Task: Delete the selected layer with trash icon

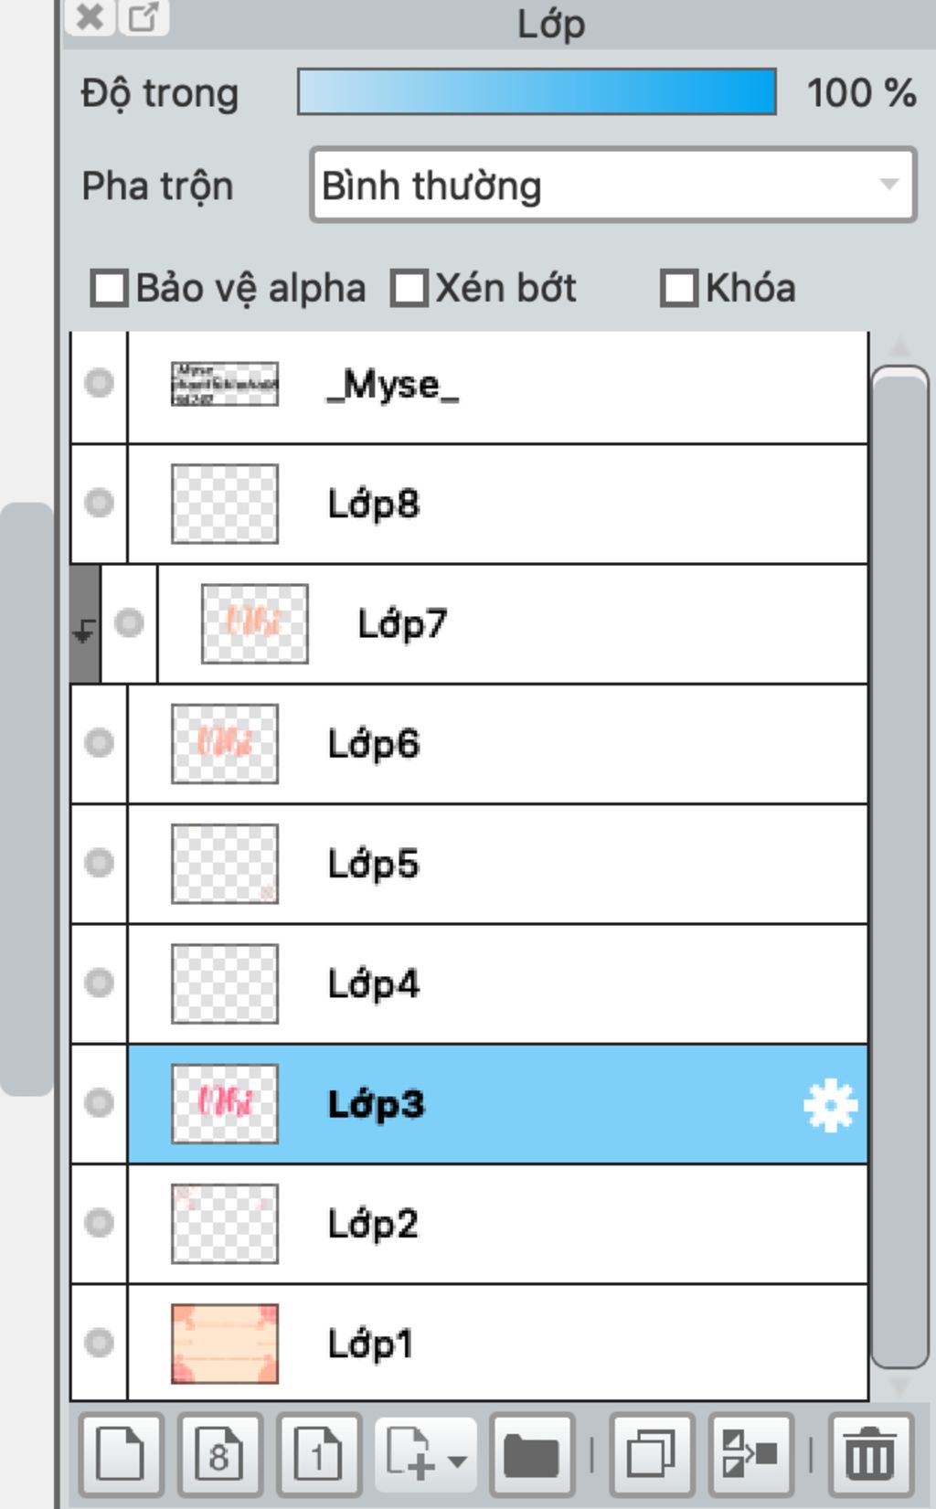Action: [869, 1454]
